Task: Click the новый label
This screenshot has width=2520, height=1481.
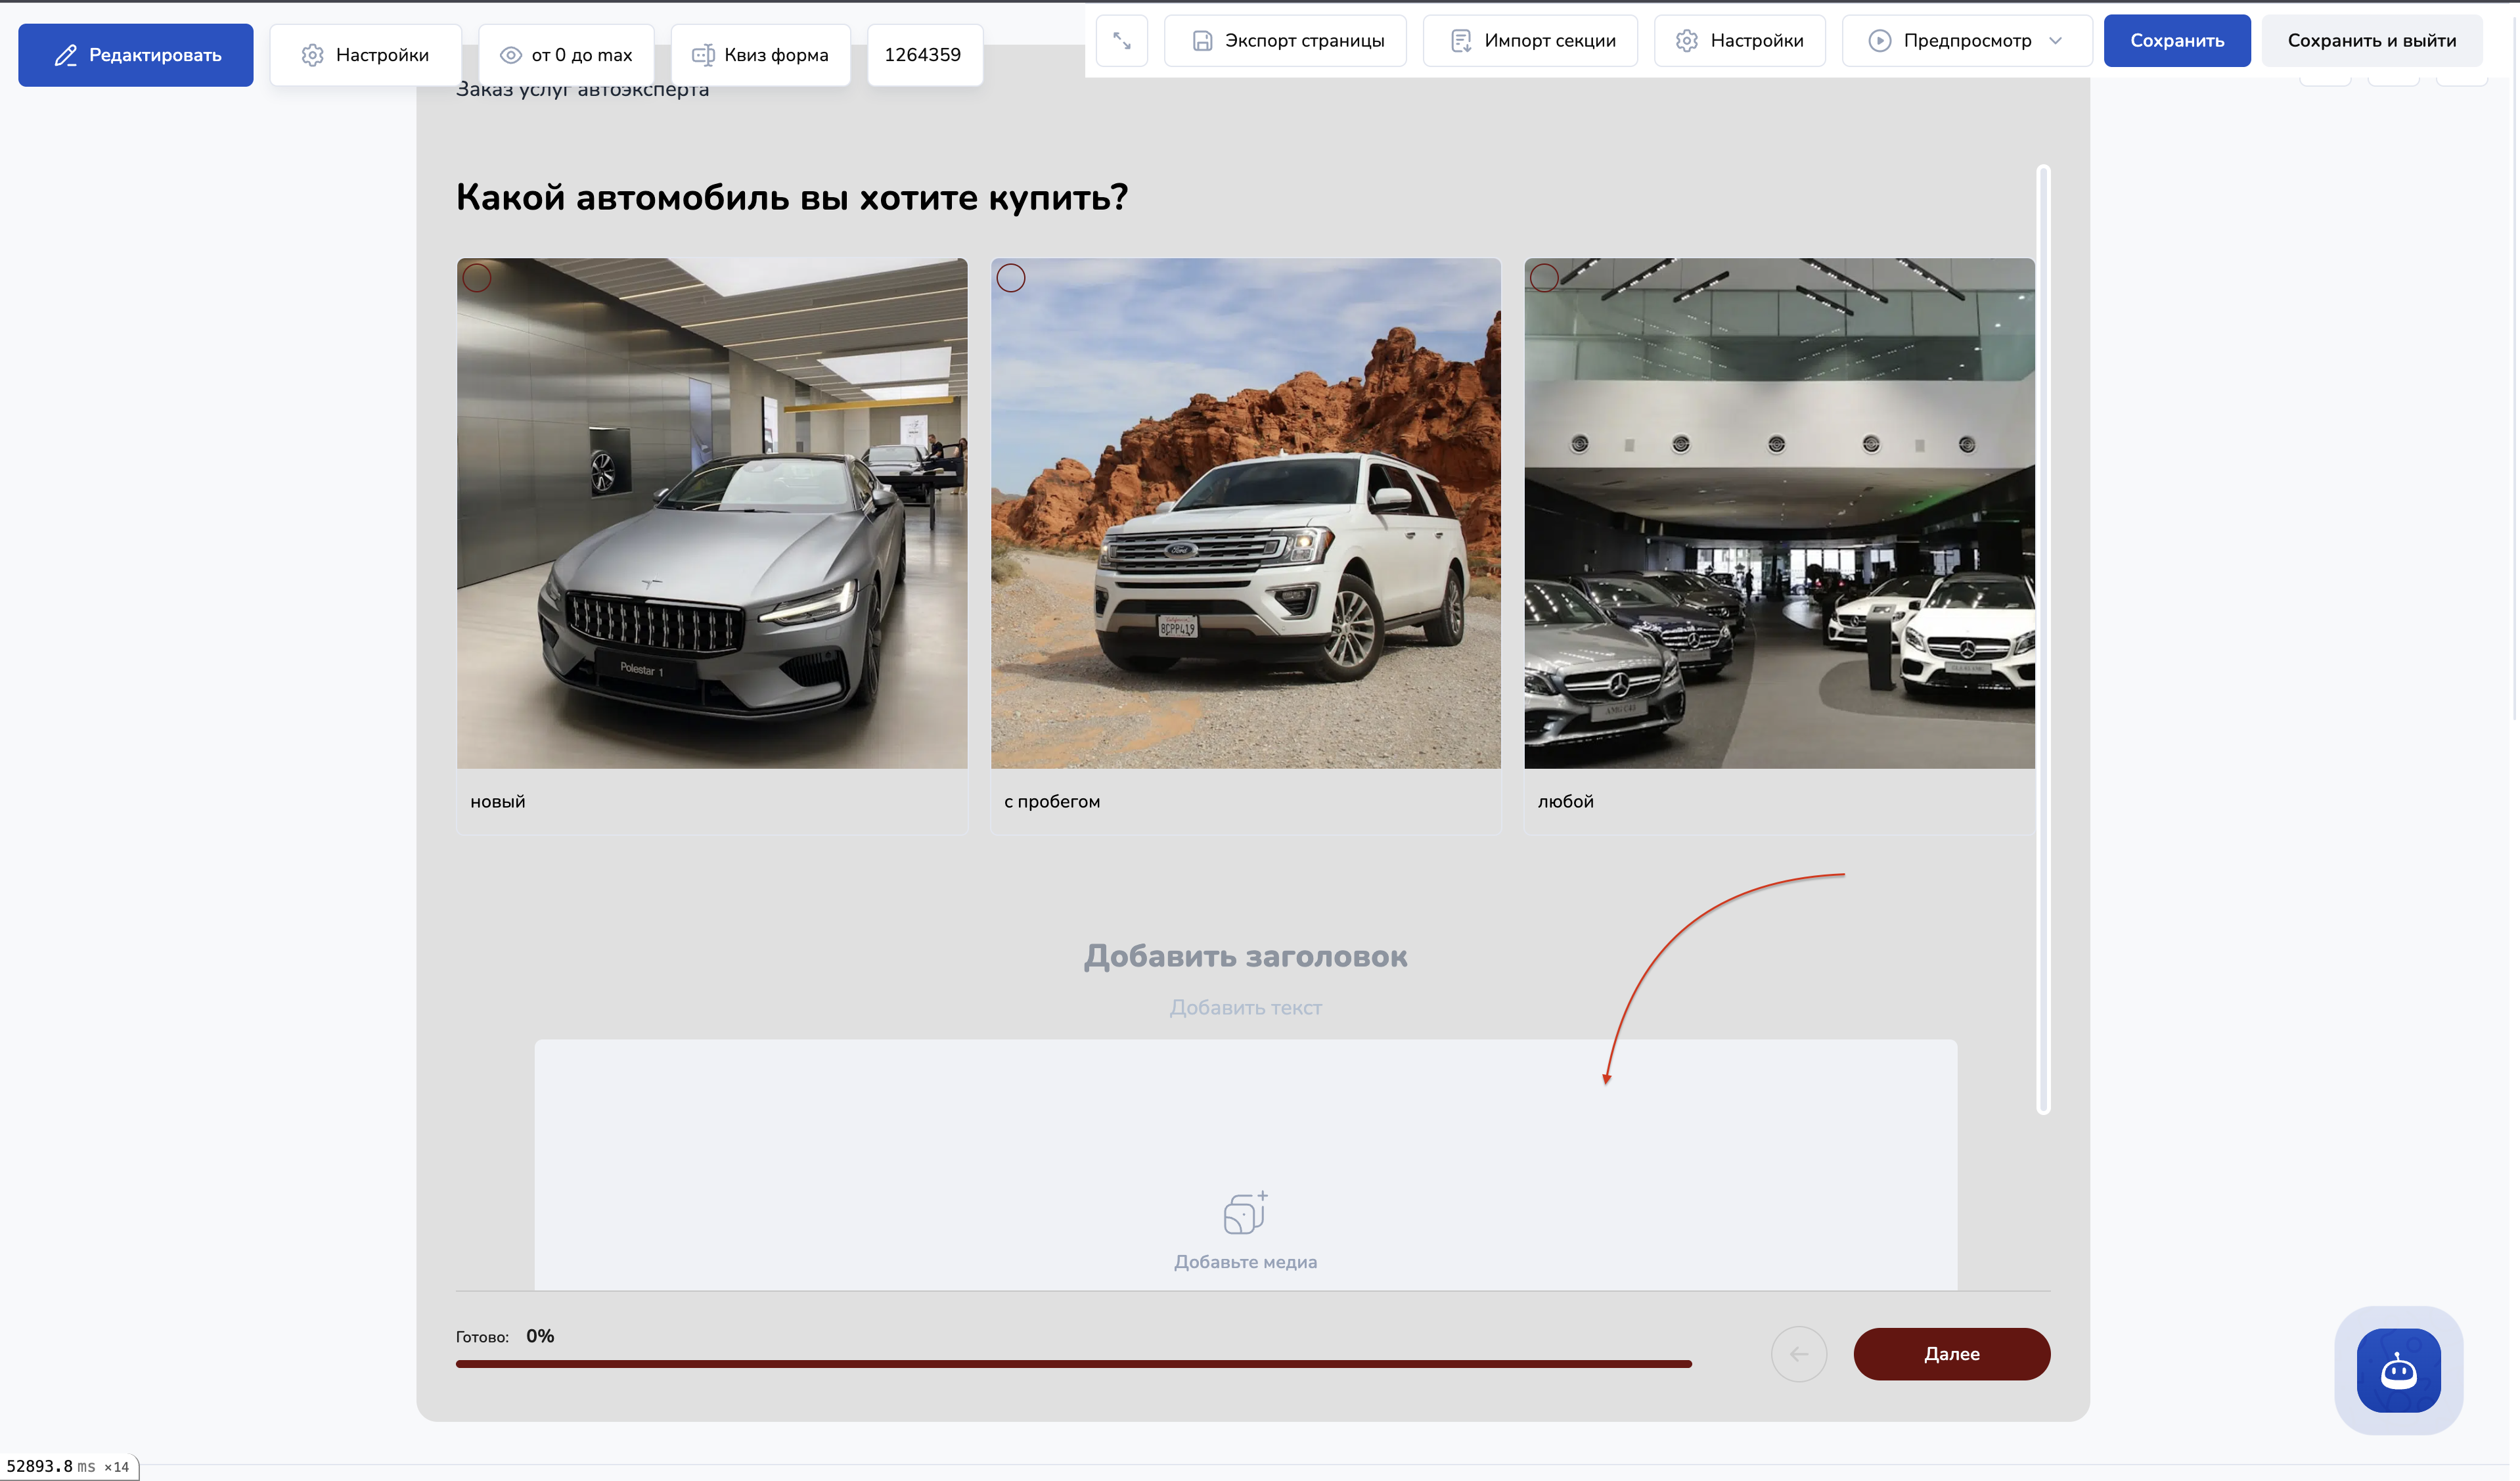Action: click(x=498, y=802)
